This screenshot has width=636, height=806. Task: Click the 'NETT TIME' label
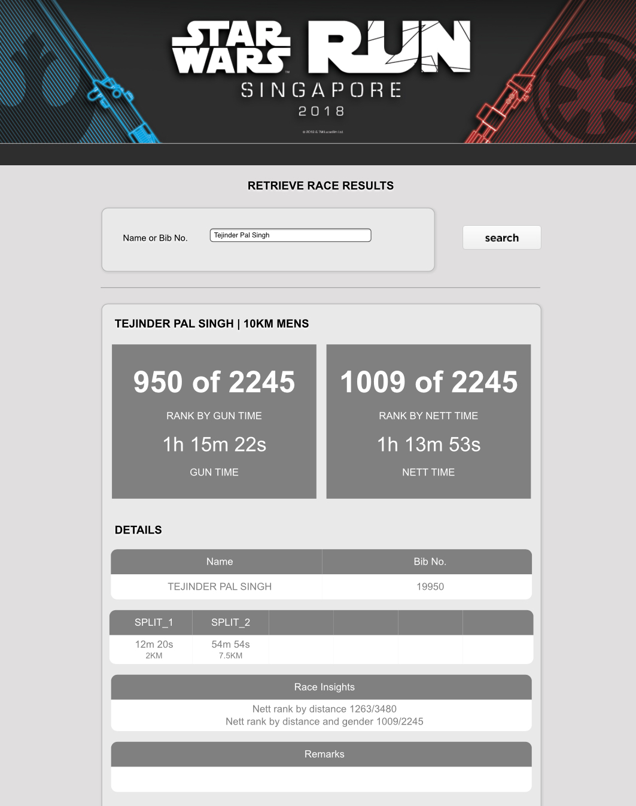[428, 472]
